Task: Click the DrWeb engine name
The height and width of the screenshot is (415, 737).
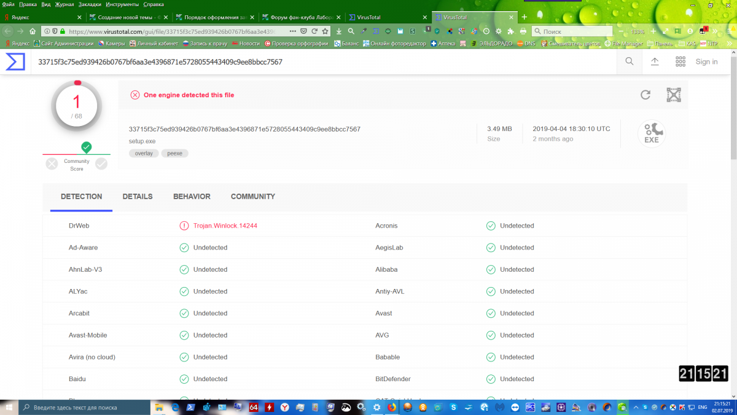Action: 79,226
